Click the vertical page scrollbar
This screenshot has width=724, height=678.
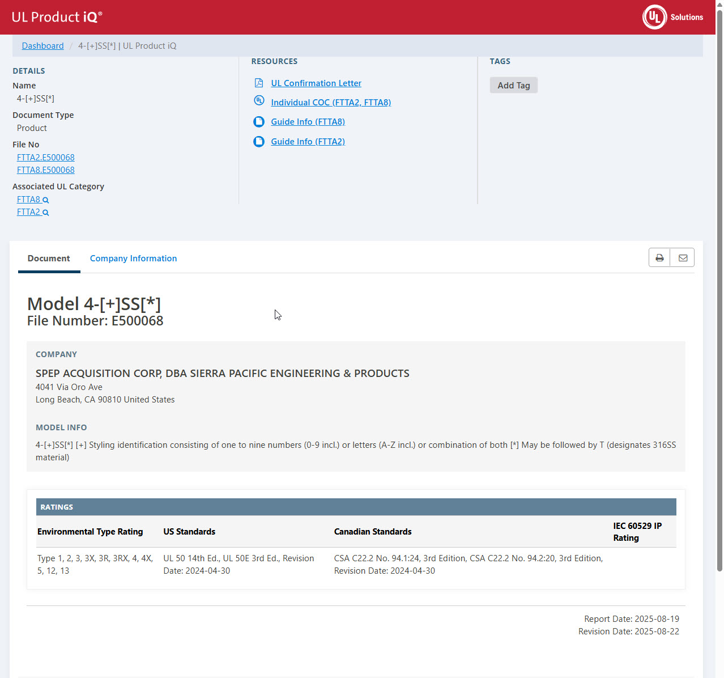coord(719,283)
